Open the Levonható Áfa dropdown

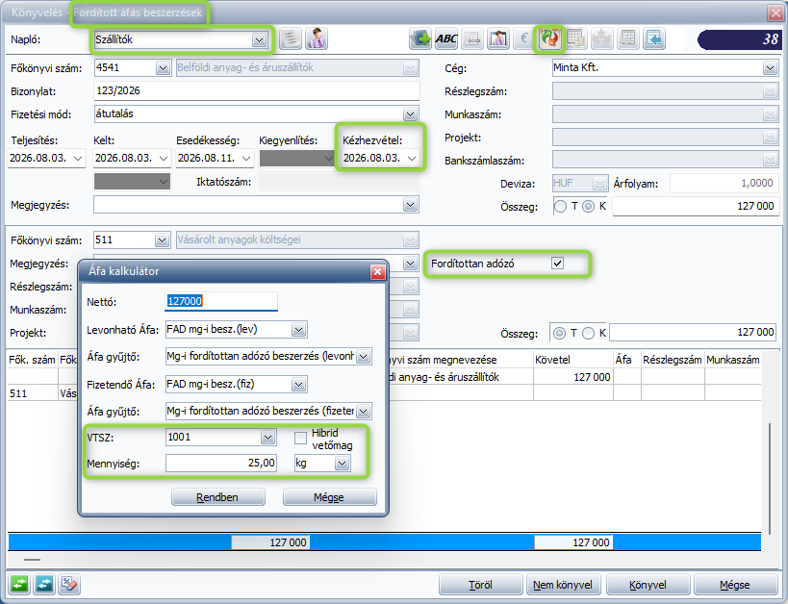298,330
